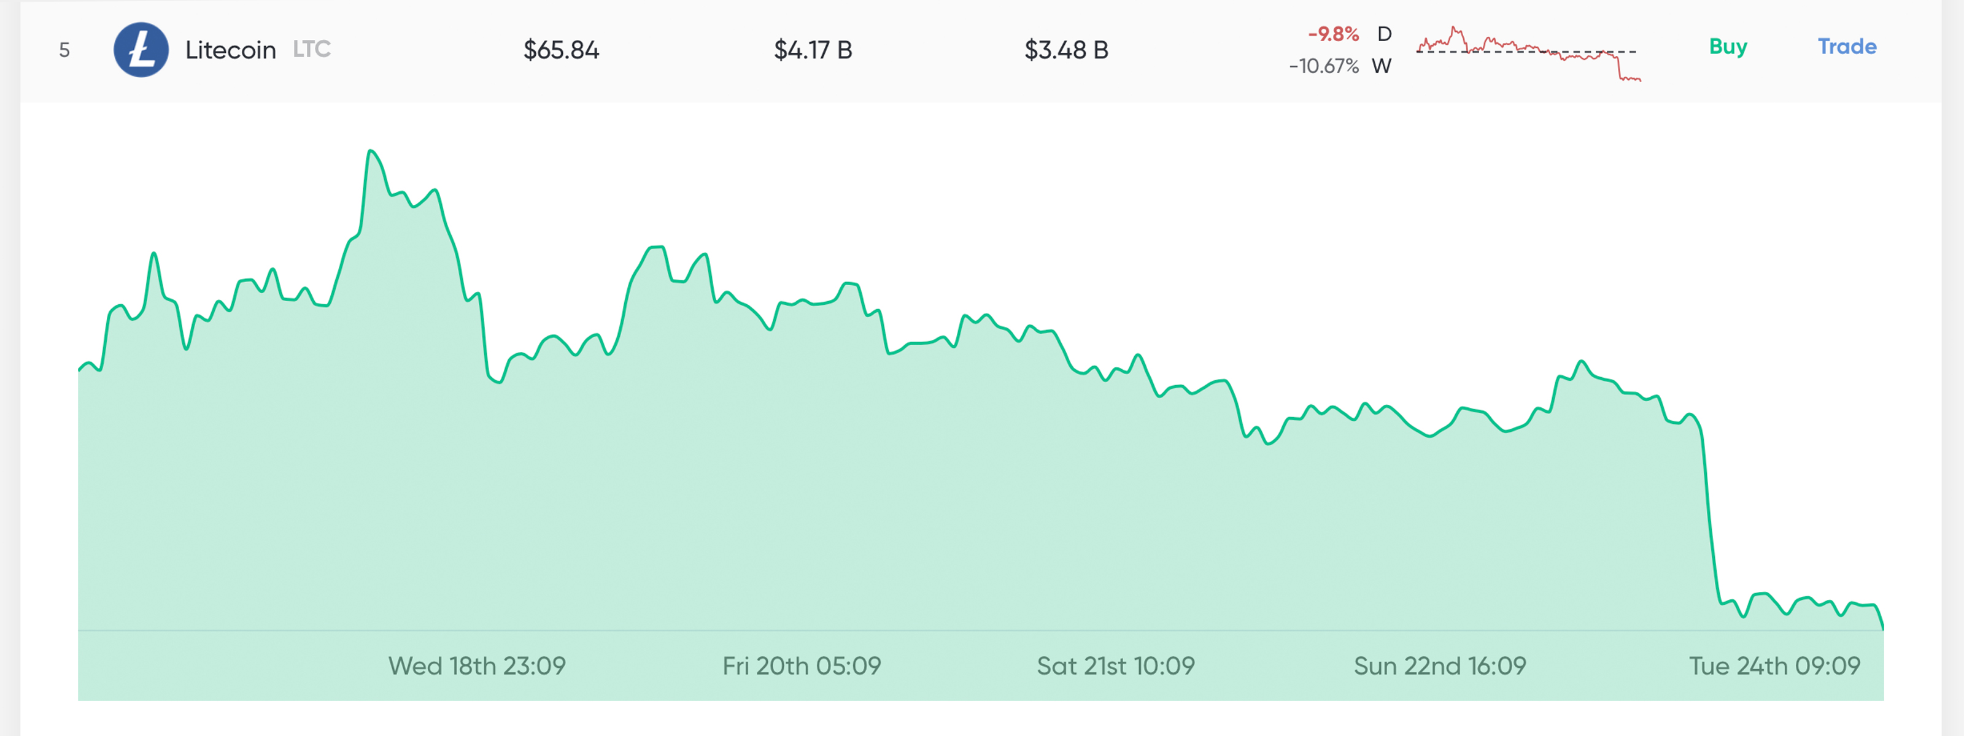The image size is (1964, 736).
Task: Click the Buy link for Litecoin
Action: click(x=1728, y=47)
